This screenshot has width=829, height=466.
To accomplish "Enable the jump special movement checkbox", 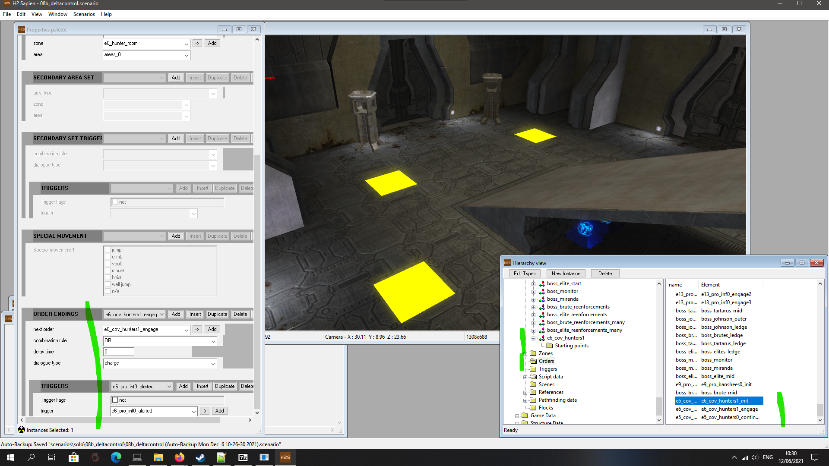I will click(108, 250).
